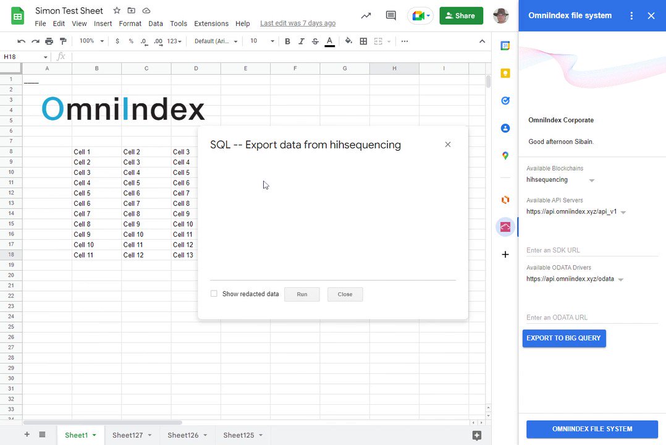Viewport: 666px width, 445px height.
Task: Open Google Calendar in the side panel
Action: 505,45
